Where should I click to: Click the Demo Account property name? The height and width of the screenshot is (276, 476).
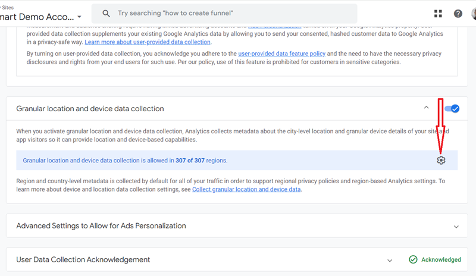point(37,17)
